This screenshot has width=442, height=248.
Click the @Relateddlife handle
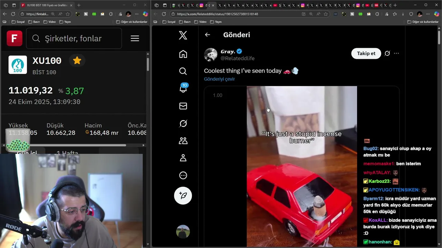[238, 59]
